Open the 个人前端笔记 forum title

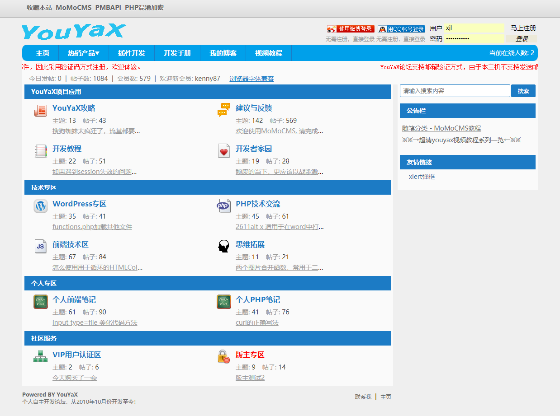click(x=74, y=299)
